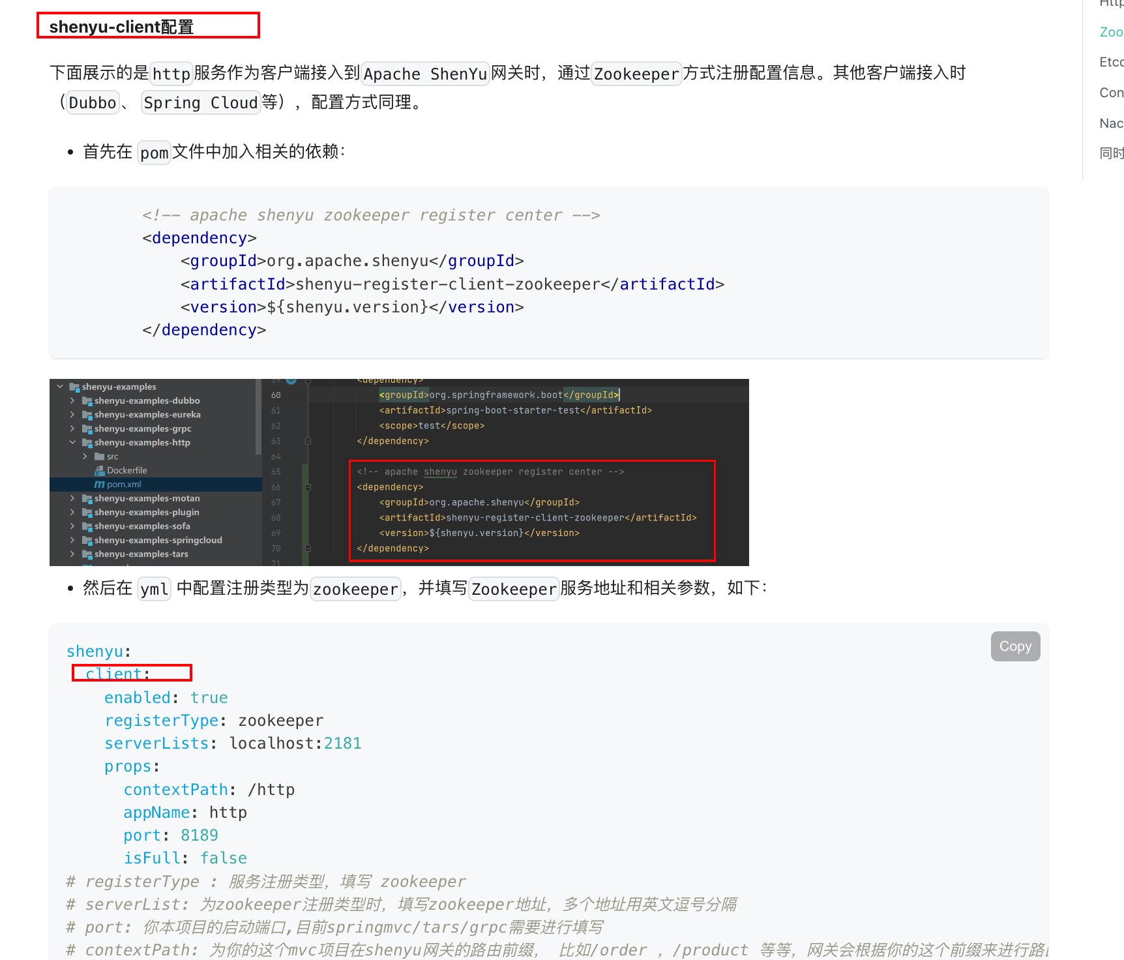The height and width of the screenshot is (960, 1124).
Task: Collapse the shenyu-examples-http module
Action: coord(72,442)
